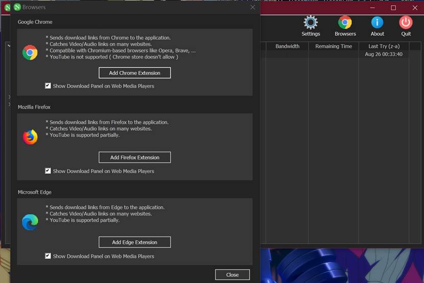Click the Google Chrome logo icon
Viewport: 424px width, 283px height.
click(x=30, y=53)
